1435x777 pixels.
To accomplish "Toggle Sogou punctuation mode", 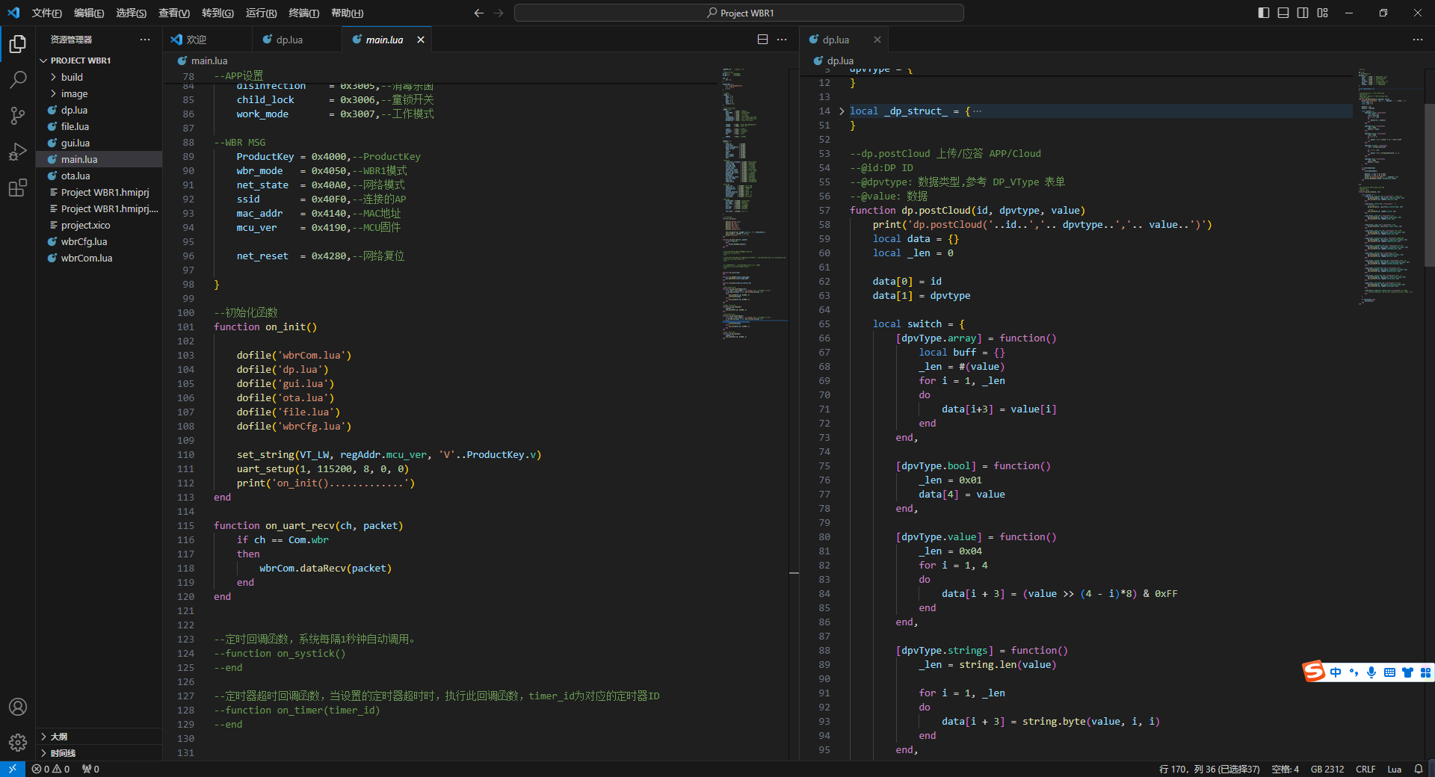I will click(1354, 672).
